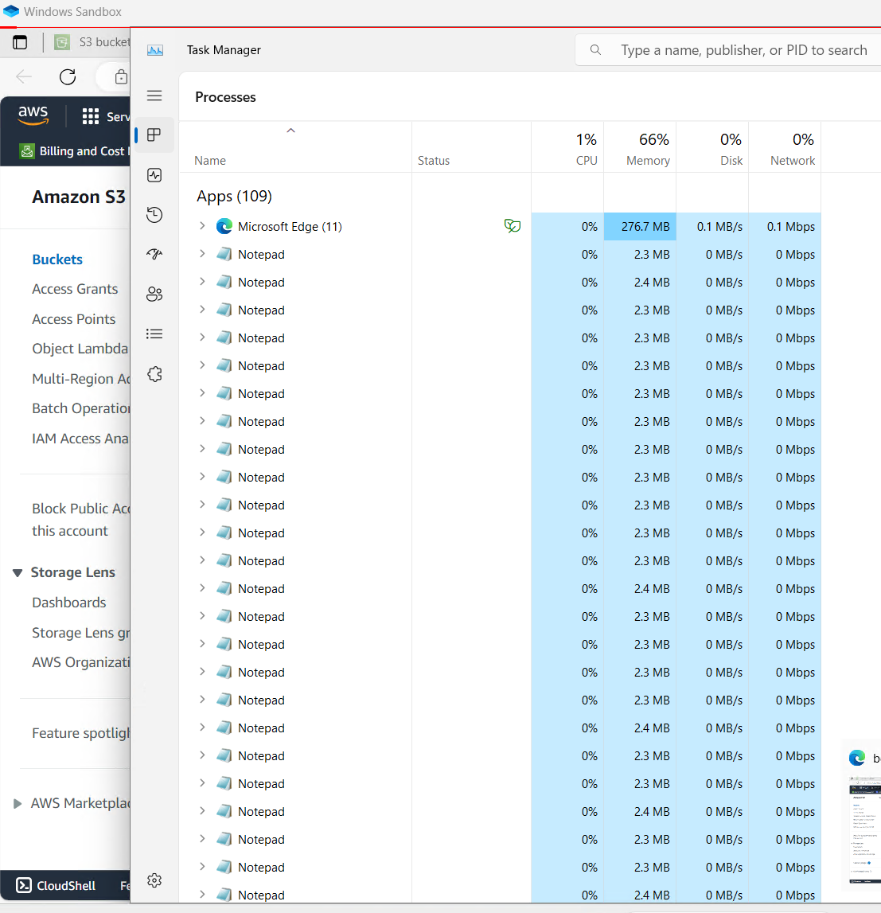This screenshot has width=881, height=913.
Task: Open the Performance page icon
Action: [x=154, y=175]
